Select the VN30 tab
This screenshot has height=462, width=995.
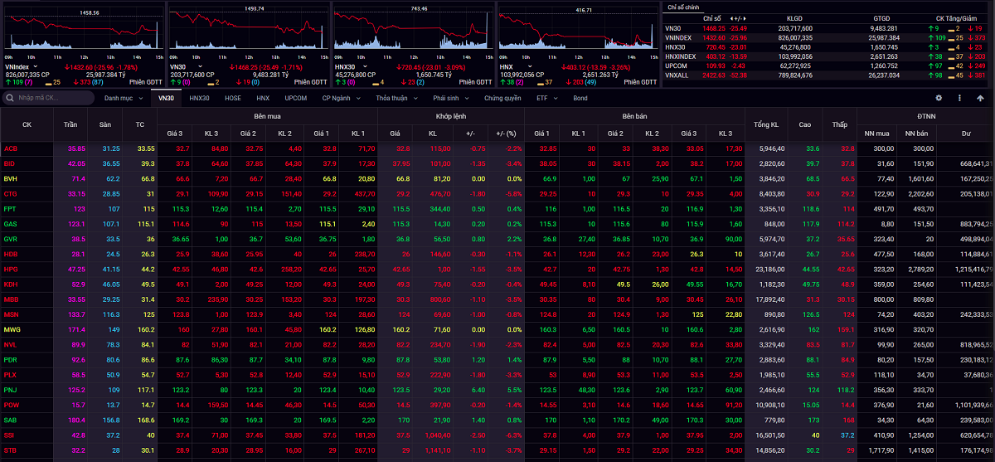pos(167,98)
